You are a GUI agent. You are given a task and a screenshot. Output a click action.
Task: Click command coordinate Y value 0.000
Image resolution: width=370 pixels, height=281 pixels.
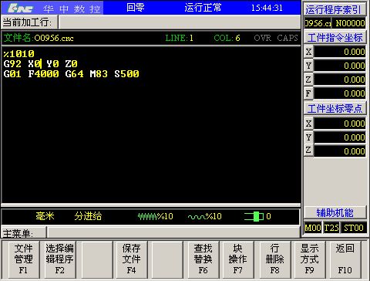pos(340,66)
